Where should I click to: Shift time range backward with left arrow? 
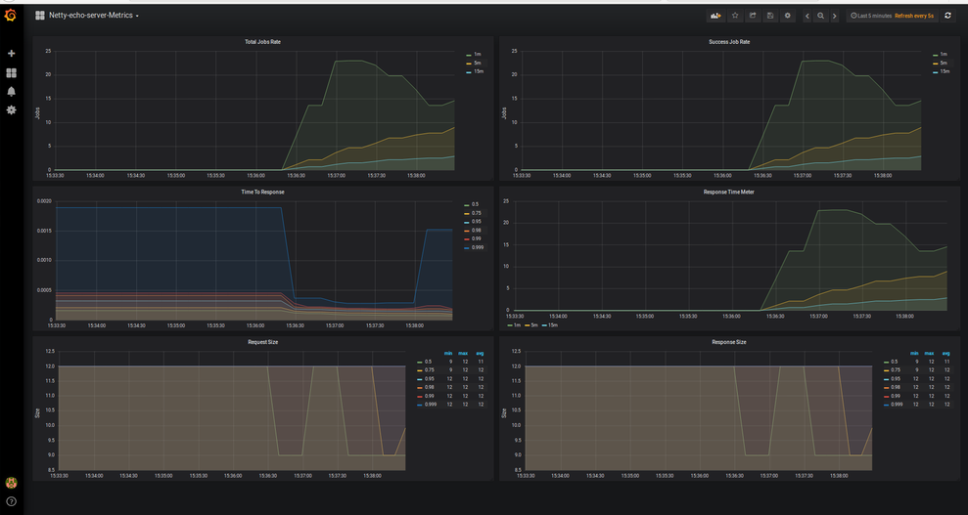coord(807,16)
